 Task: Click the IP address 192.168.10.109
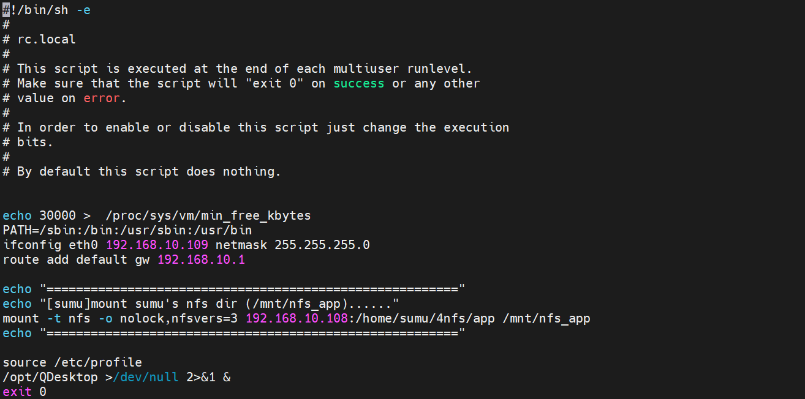(x=157, y=245)
